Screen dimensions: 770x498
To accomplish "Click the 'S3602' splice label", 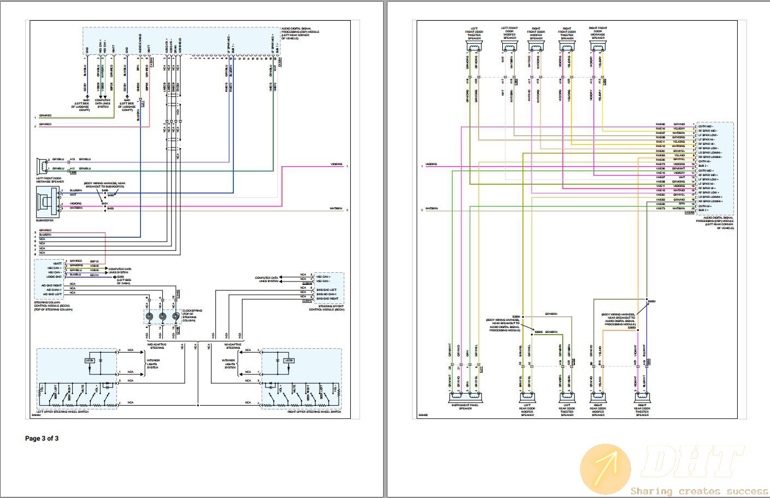I will pyautogui.click(x=651, y=302).
